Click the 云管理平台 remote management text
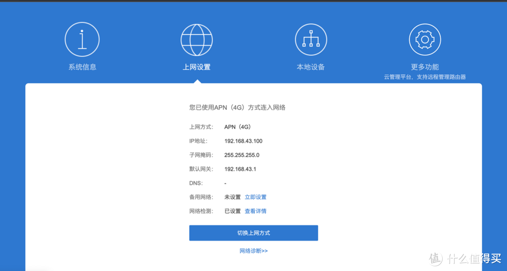The width and height of the screenshot is (507, 271). click(x=425, y=75)
